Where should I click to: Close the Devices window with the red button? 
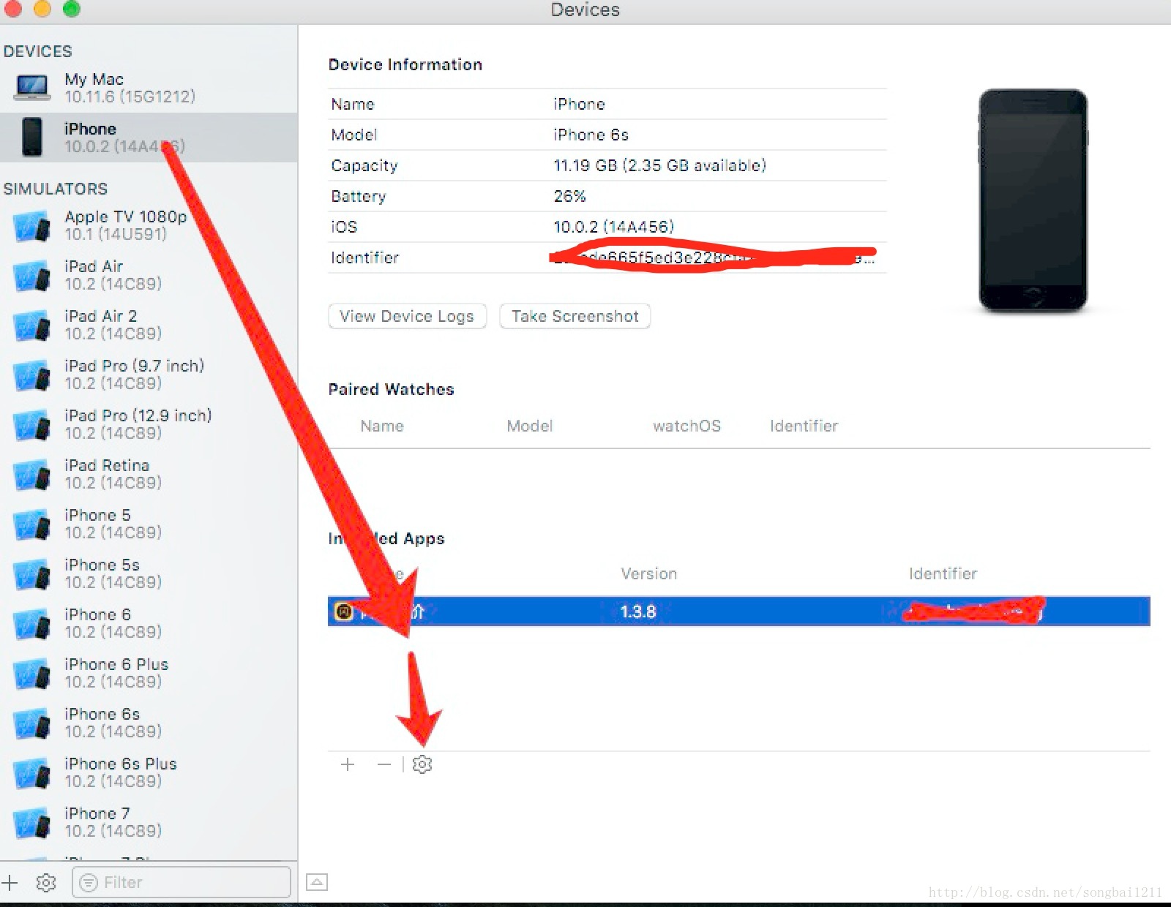(x=12, y=8)
